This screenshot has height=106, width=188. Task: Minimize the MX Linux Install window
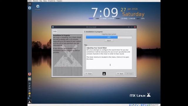pos(129,27)
